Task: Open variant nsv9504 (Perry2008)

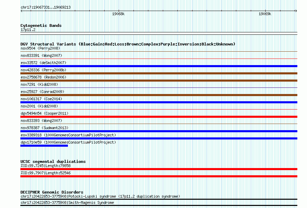Action: [x=40, y=48]
